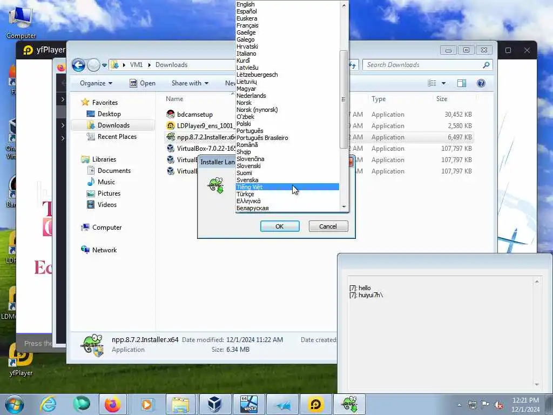
Task: Select Desktop under Favorites
Action: tap(109, 114)
